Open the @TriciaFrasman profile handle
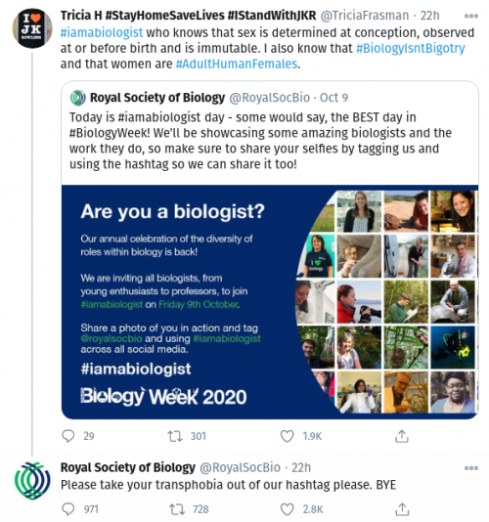This screenshot has width=489, height=522. coord(365,16)
